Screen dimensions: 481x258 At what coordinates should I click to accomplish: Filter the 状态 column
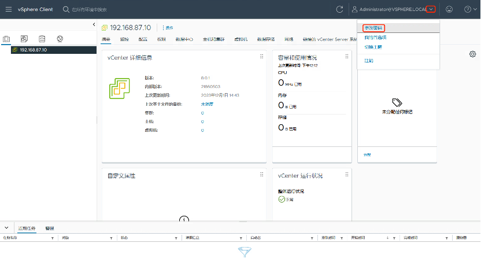(x=176, y=238)
